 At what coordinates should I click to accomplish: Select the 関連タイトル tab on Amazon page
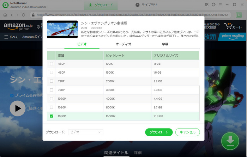116,152
